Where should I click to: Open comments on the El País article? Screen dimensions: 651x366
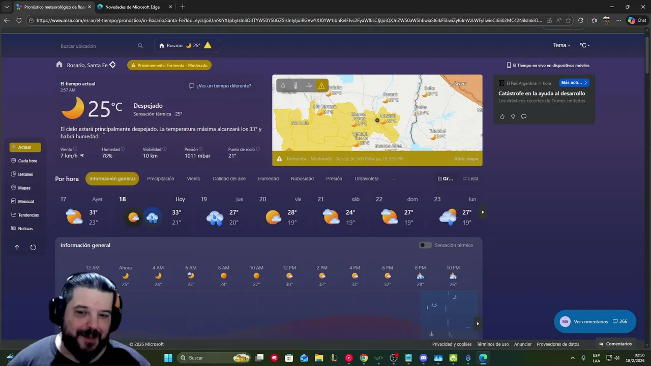coord(523,116)
